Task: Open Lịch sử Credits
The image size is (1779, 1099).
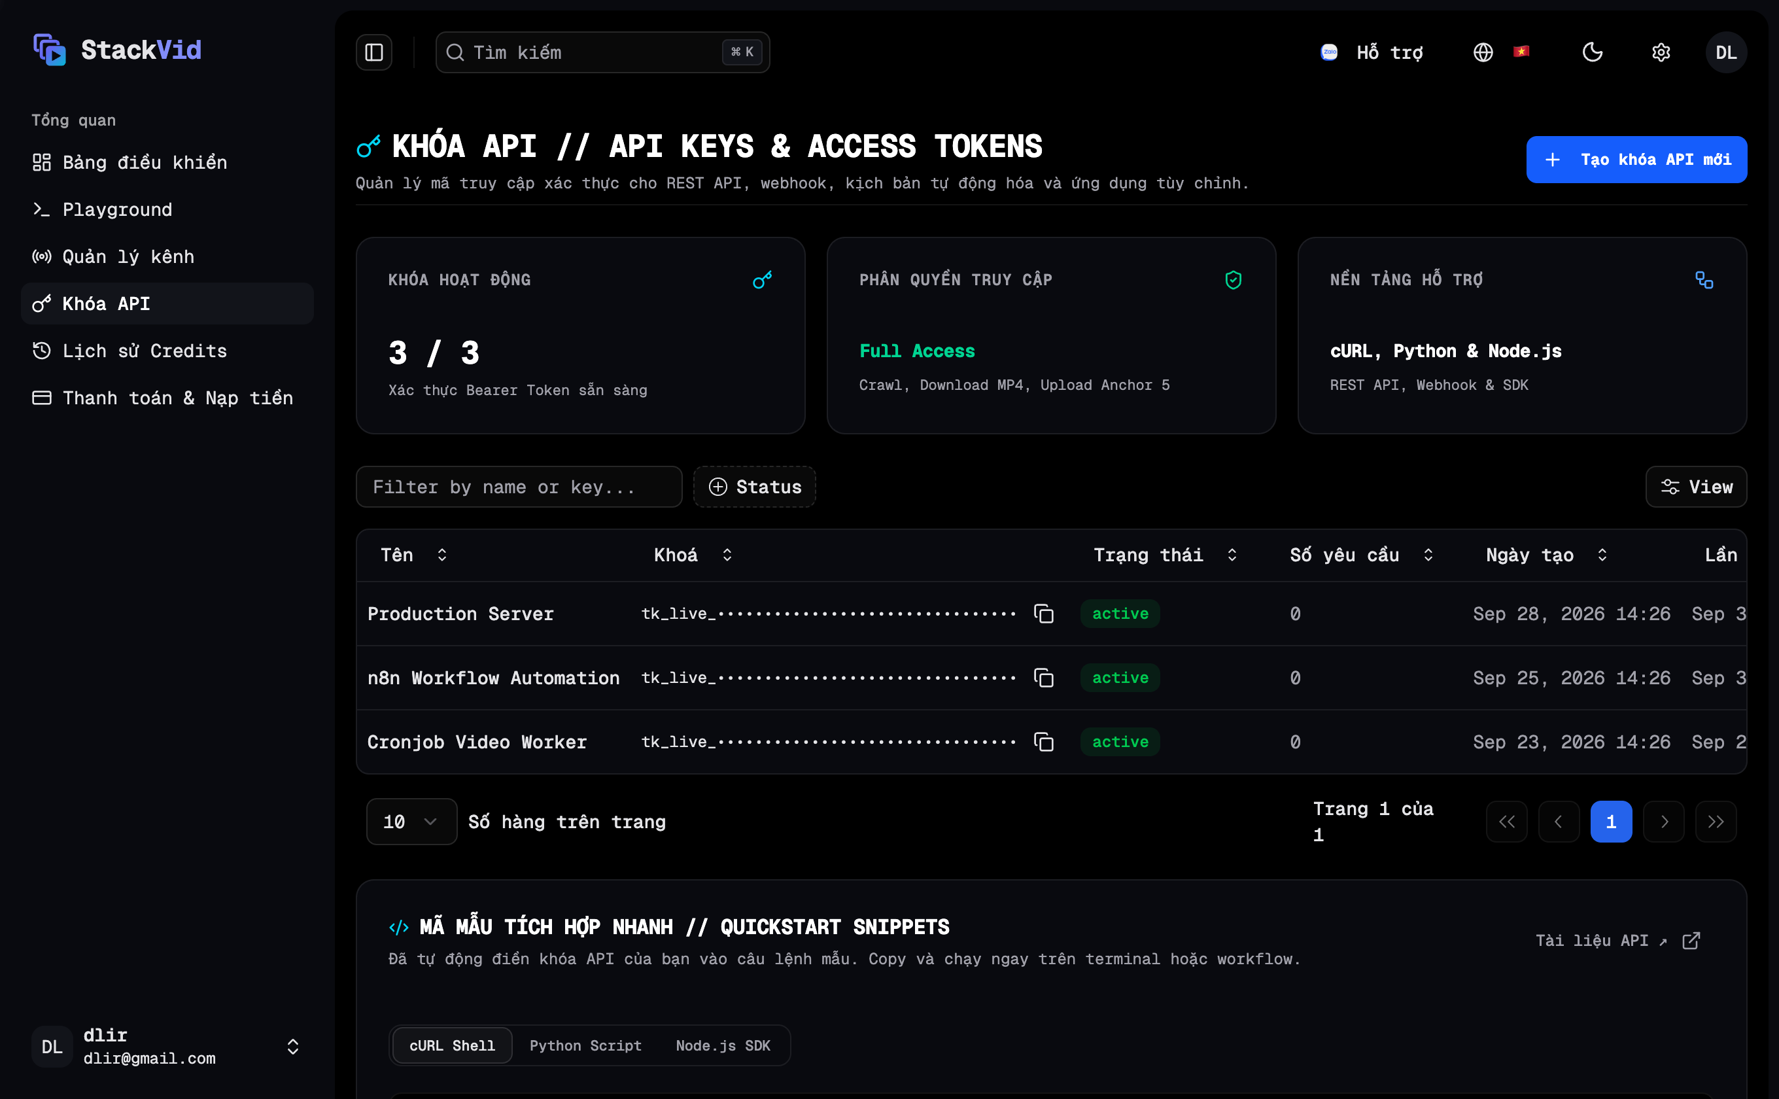Action: coord(167,351)
